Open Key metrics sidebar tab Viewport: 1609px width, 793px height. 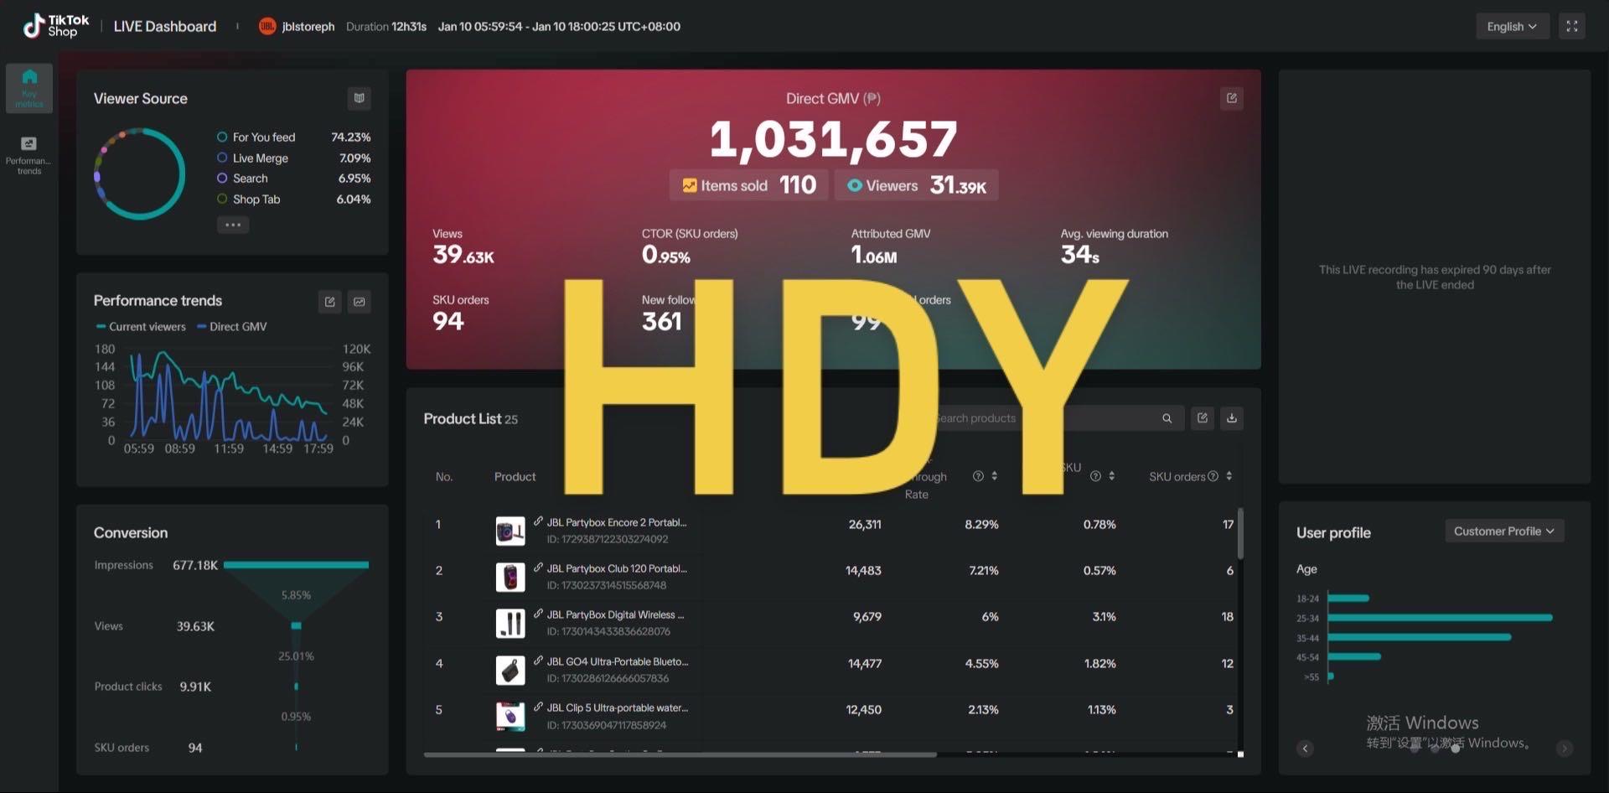(29, 87)
